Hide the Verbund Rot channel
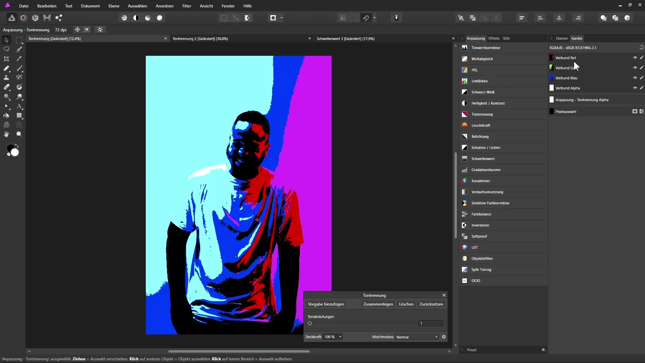Viewport: 645px width, 363px height. [x=635, y=58]
